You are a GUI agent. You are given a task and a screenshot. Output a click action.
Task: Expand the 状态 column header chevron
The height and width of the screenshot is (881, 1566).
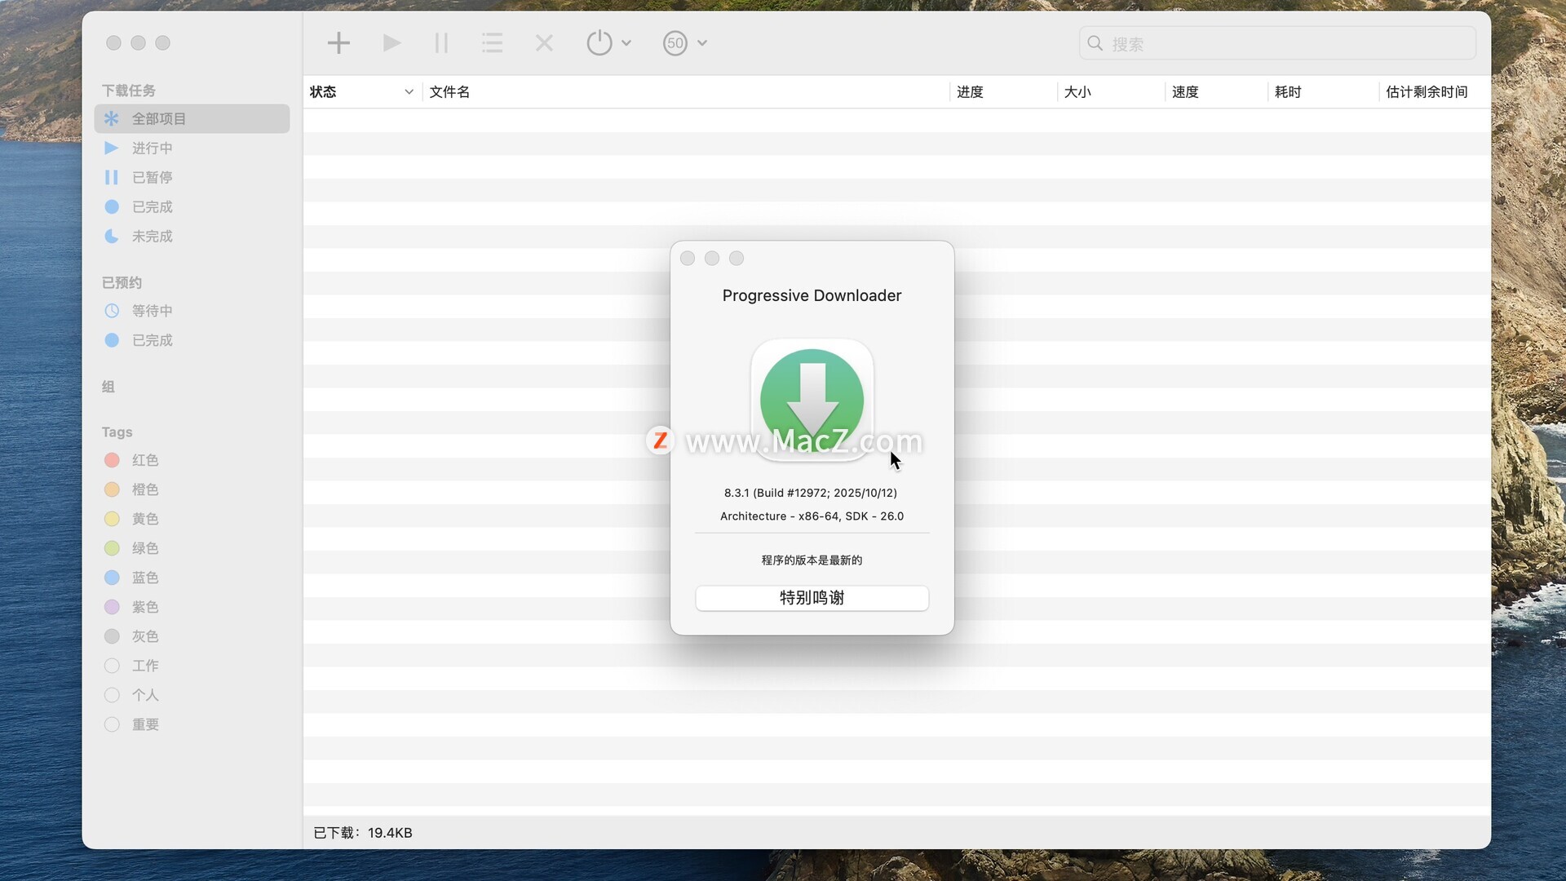click(x=409, y=92)
